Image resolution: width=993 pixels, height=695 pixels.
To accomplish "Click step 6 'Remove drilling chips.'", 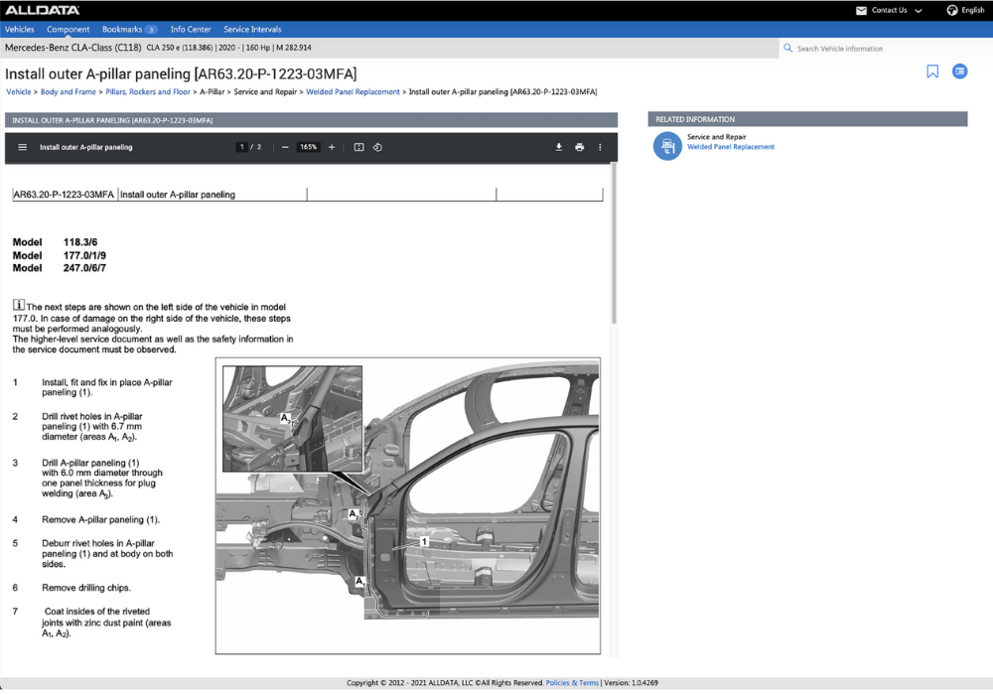I will click(86, 588).
